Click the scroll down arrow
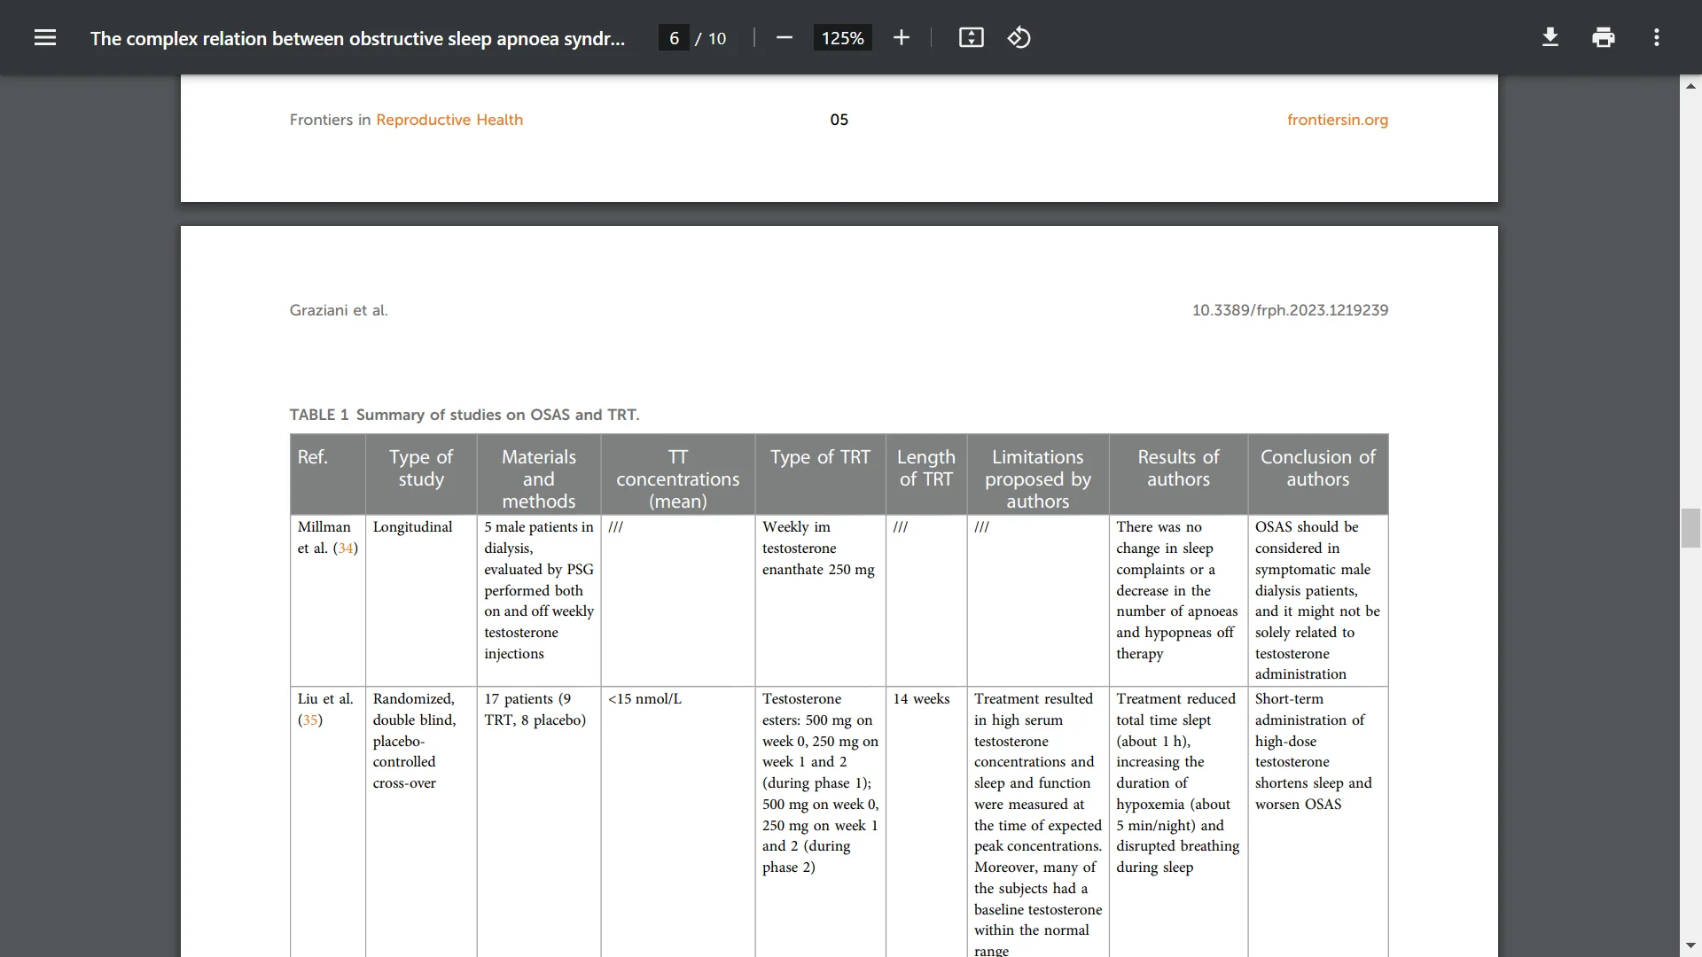This screenshot has width=1702, height=957. 1690,945
